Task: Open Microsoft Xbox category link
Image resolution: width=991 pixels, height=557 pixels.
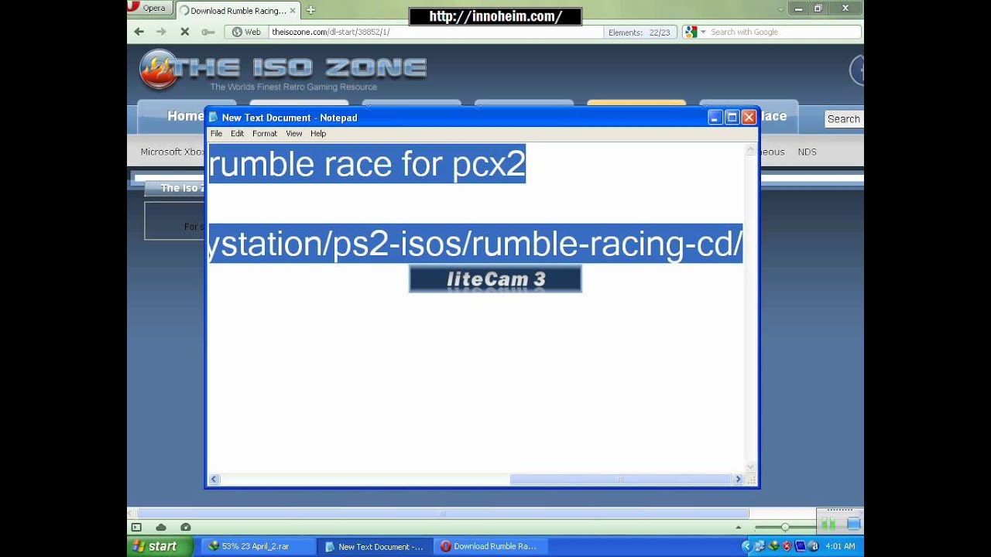Action: 173,152
